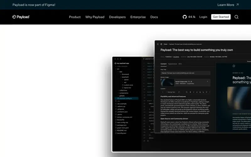Click 'Payload is now part of Figma!' text
Viewport: 251px width, 157px height.
pyautogui.click(x=34, y=5)
